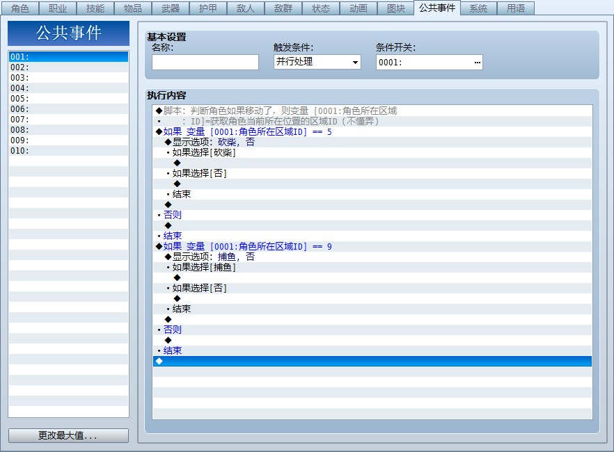Image resolution: width=614 pixels, height=452 pixels.
Task: Select the 显示选项: 捕鱼, 否 command
Action: (x=372, y=257)
